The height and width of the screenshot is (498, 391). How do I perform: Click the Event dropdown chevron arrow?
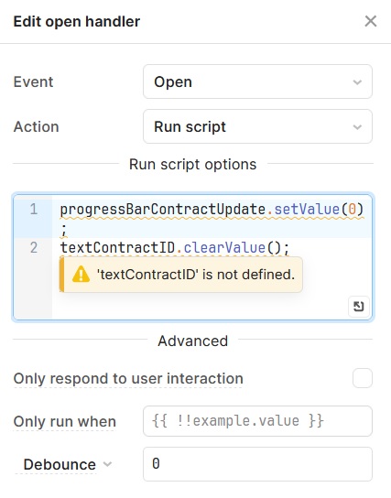(x=357, y=82)
